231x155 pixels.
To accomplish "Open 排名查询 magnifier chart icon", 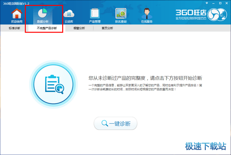I will click(x=121, y=16).
